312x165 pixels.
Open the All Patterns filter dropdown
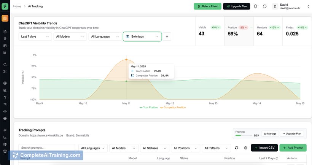(x=216, y=148)
